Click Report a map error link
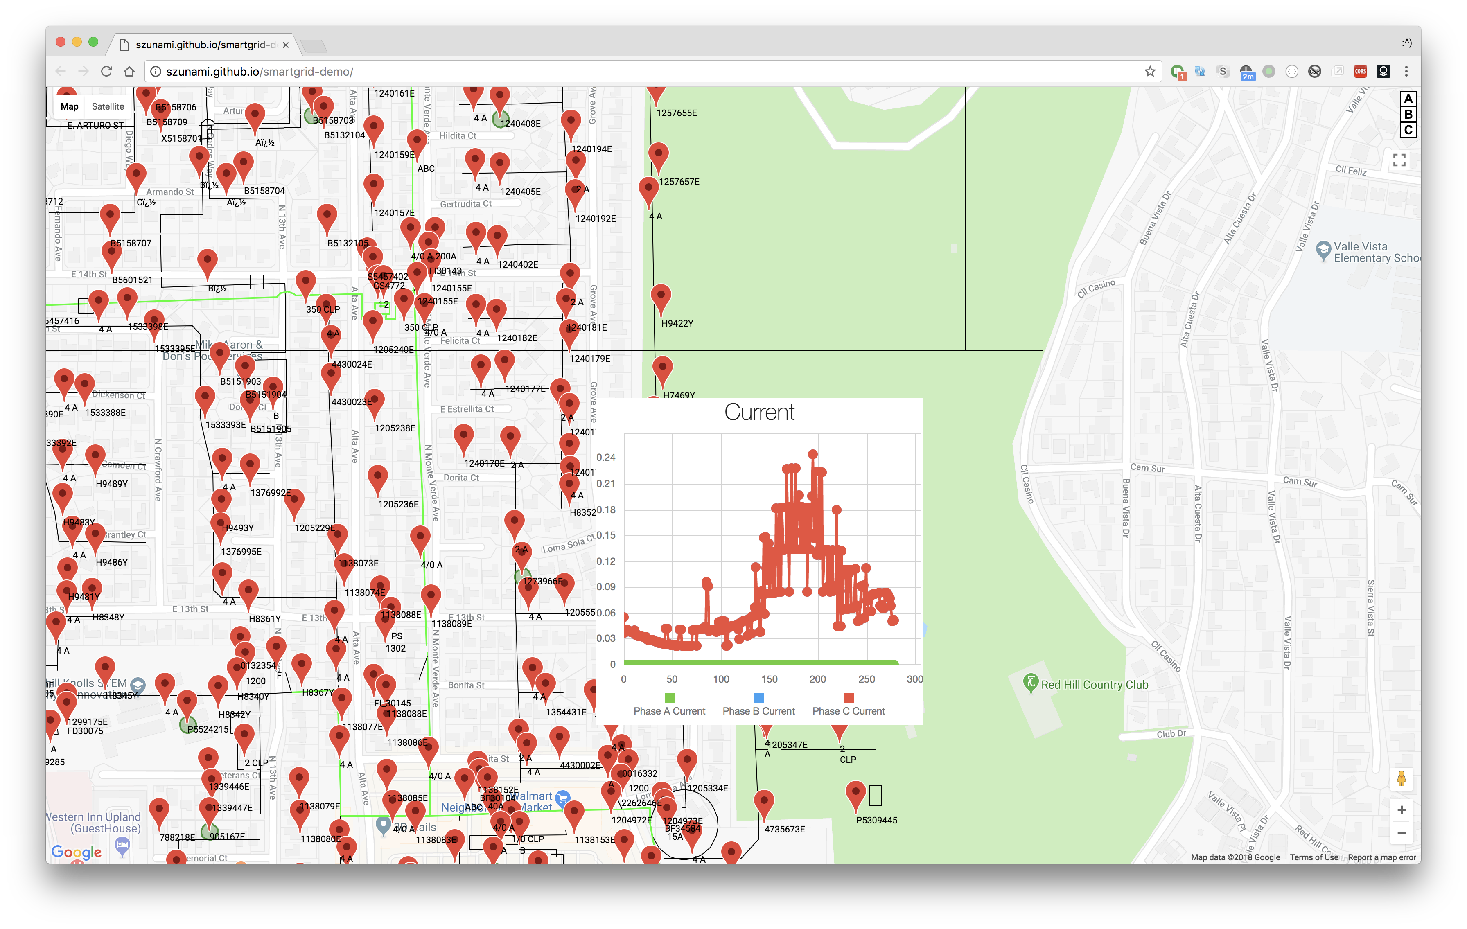The width and height of the screenshot is (1467, 929). (x=1381, y=857)
